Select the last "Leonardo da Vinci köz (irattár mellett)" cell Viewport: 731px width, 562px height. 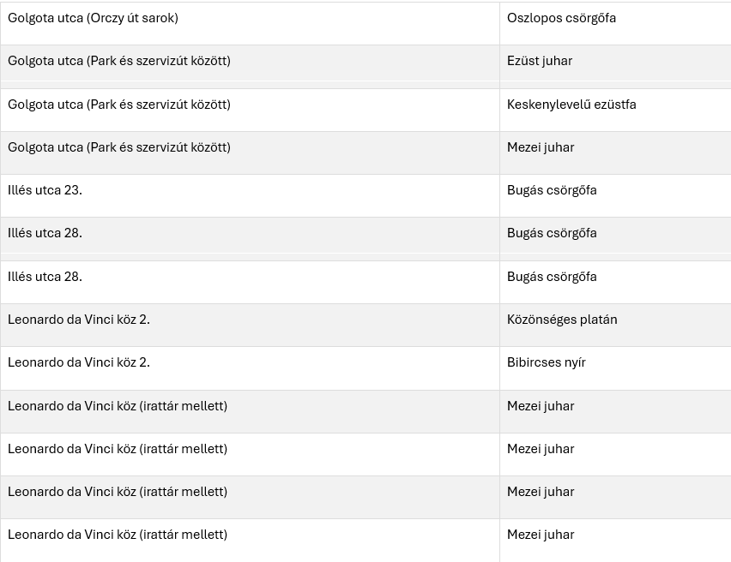pos(118,535)
